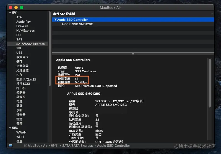The width and height of the screenshot is (221, 154).
Task: Select SATA/SATA Express sidebar item
Action: coord(27,44)
